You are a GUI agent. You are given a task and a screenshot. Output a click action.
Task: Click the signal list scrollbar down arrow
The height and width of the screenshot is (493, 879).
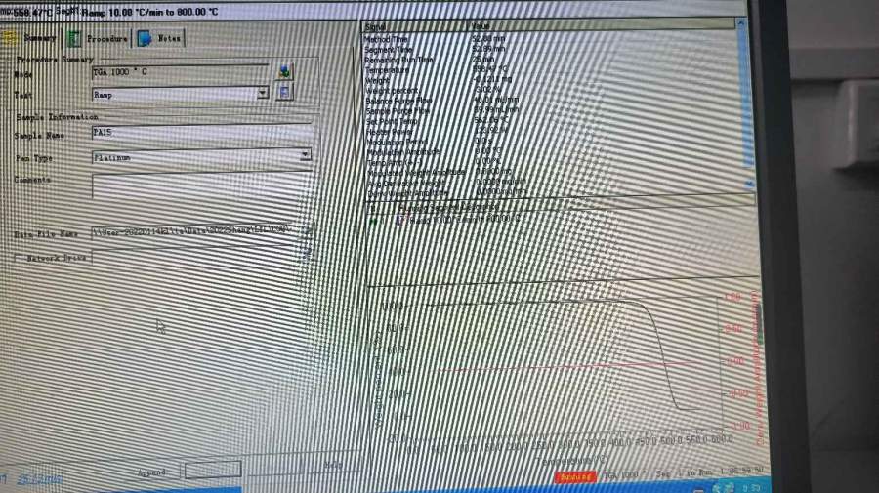point(749,184)
